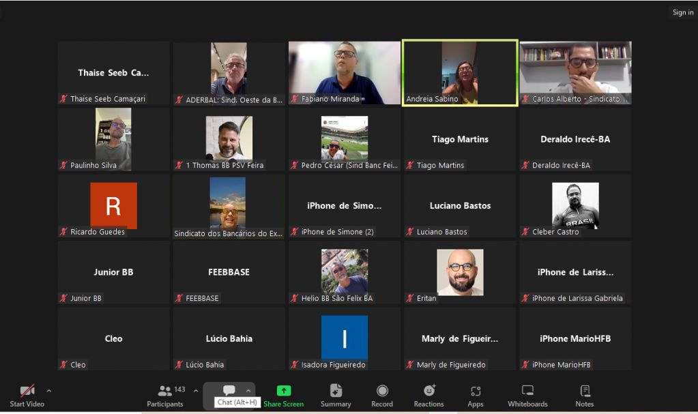Select Andreia Sabino's highlighted video tile

tap(460, 73)
